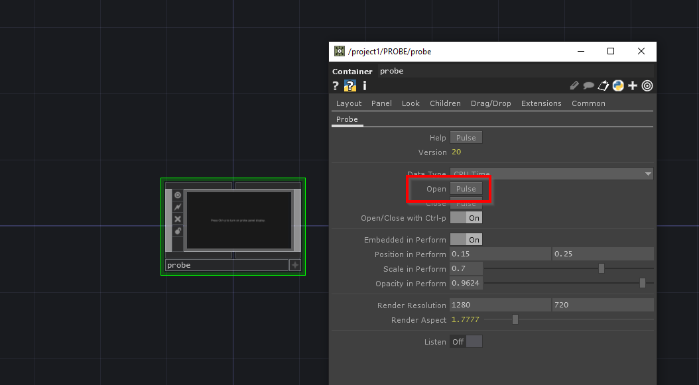The height and width of the screenshot is (385, 699).
Task: Click the target concentric circles icon in parameter window
Action: tap(647, 85)
